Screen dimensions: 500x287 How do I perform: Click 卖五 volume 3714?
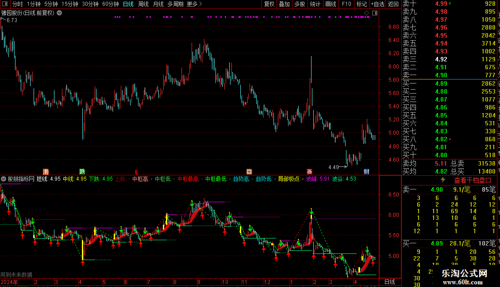488,43
